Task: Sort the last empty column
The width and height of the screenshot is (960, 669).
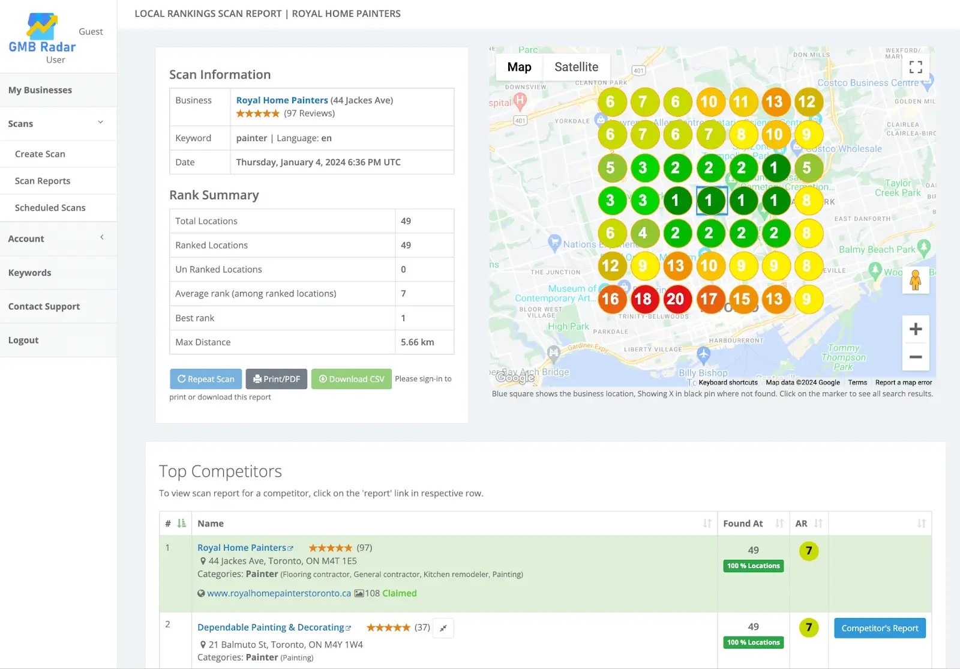Action: [x=922, y=524]
